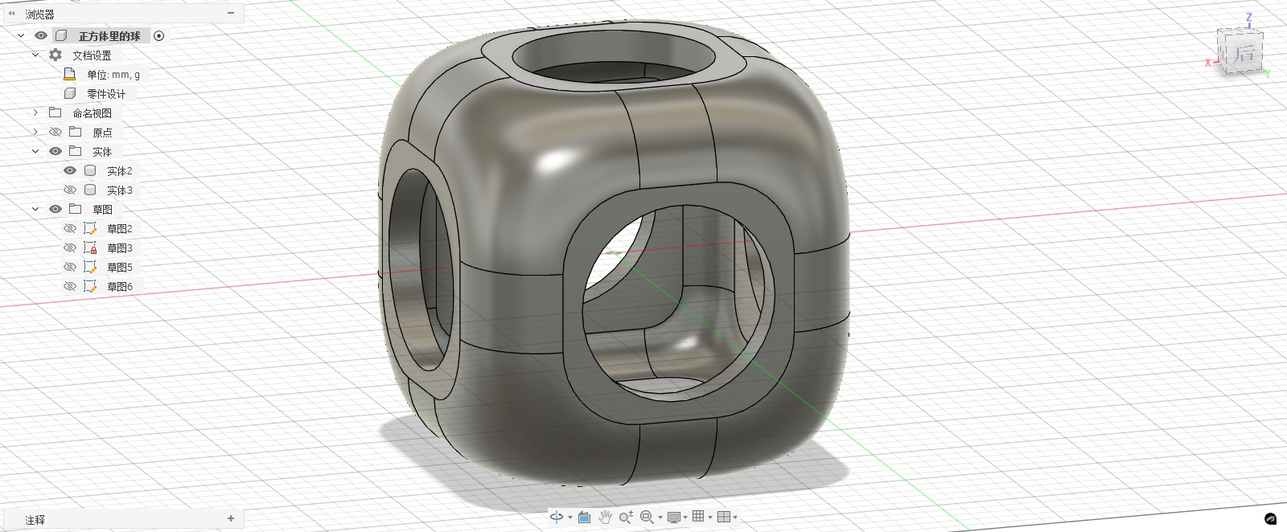Click the 实体2 body cylinder icon
The height and width of the screenshot is (532, 1287).
tap(90, 170)
